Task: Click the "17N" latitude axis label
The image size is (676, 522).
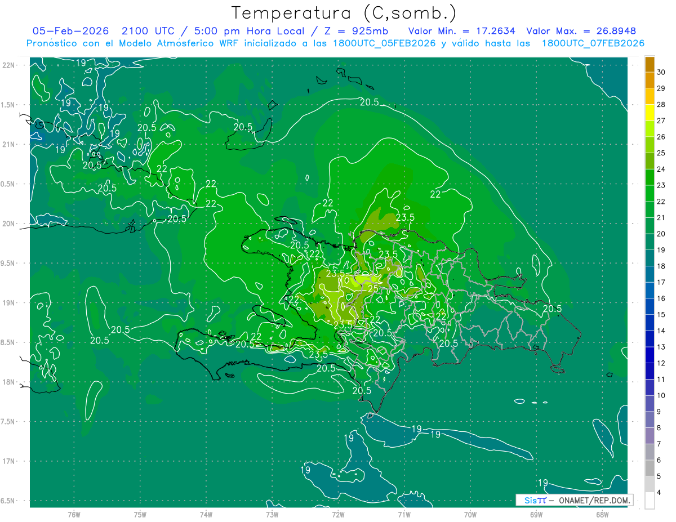Action: tap(9, 461)
